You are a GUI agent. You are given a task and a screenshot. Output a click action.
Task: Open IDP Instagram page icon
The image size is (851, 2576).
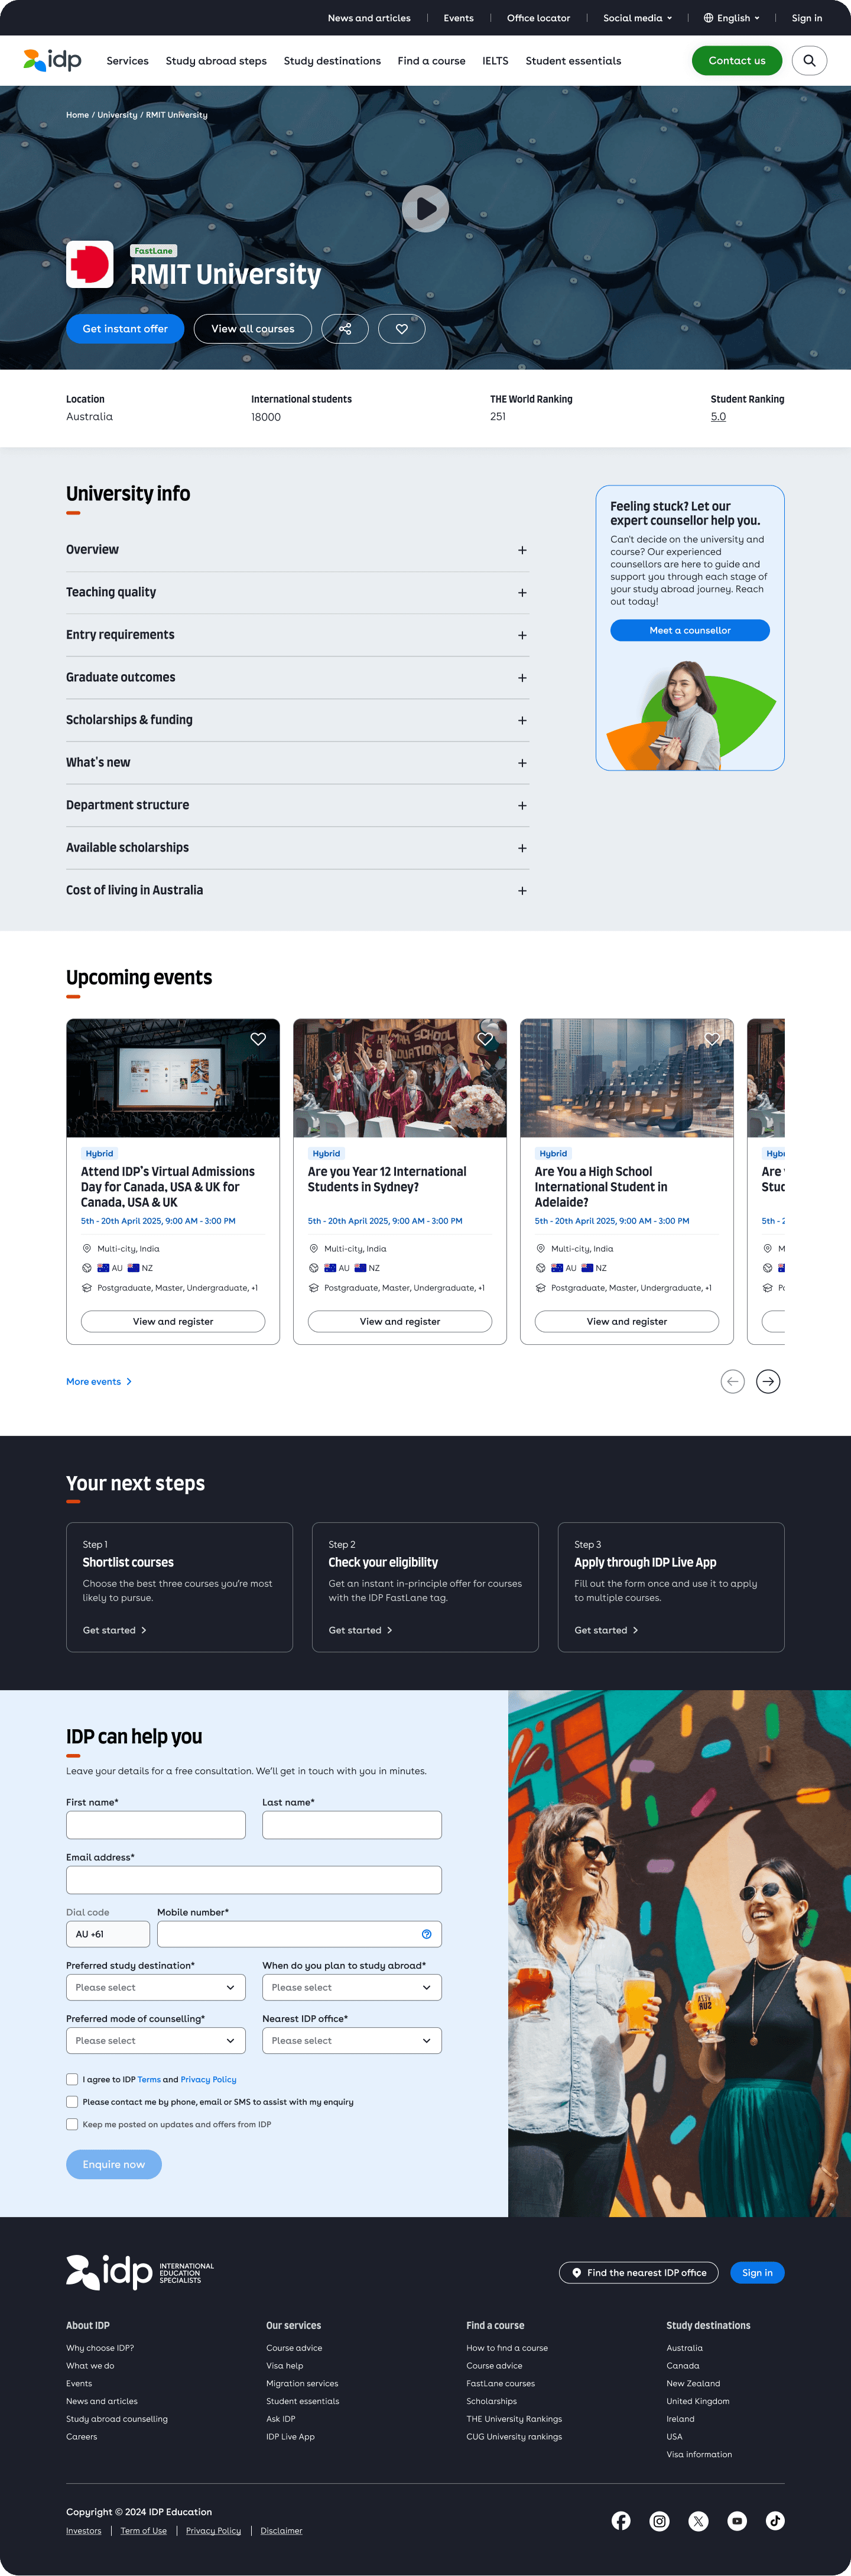(x=659, y=2521)
